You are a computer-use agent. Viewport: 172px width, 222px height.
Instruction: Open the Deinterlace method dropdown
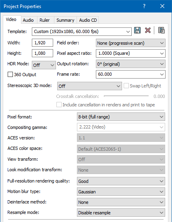[121, 202]
